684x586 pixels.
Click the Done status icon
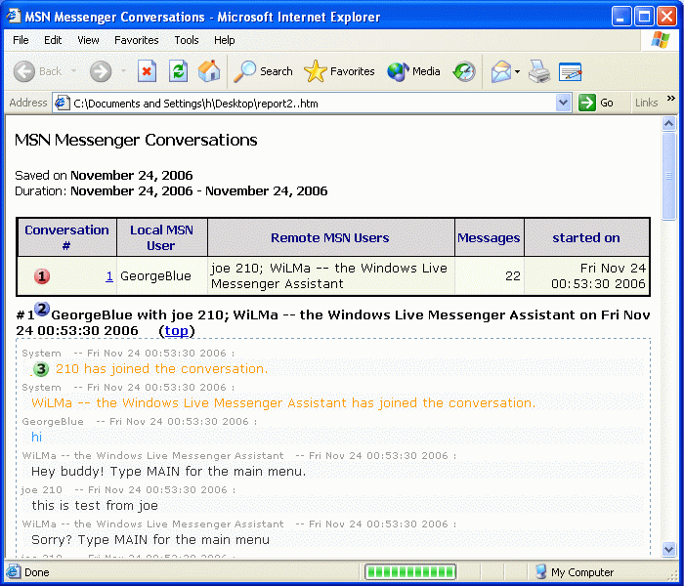(13, 571)
